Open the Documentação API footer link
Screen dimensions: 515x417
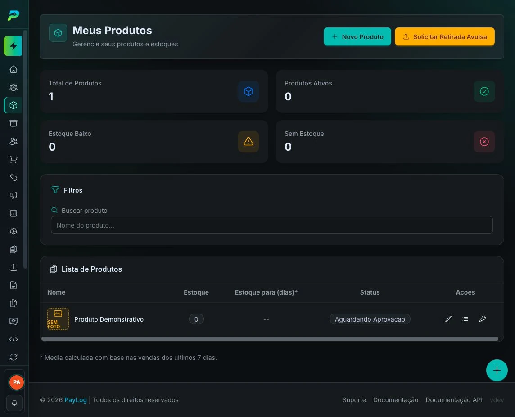pyautogui.click(x=454, y=400)
